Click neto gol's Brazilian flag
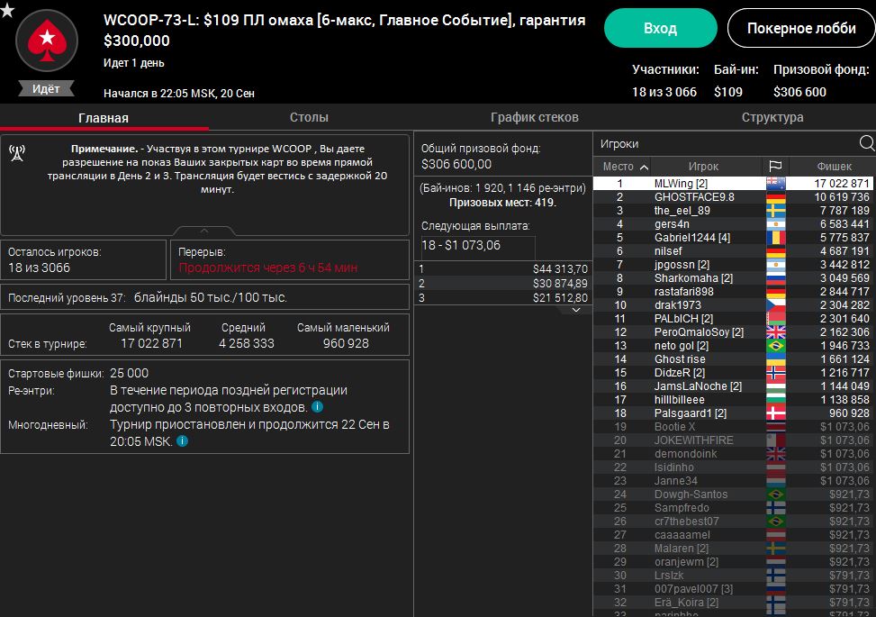876x617 pixels. (775, 345)
